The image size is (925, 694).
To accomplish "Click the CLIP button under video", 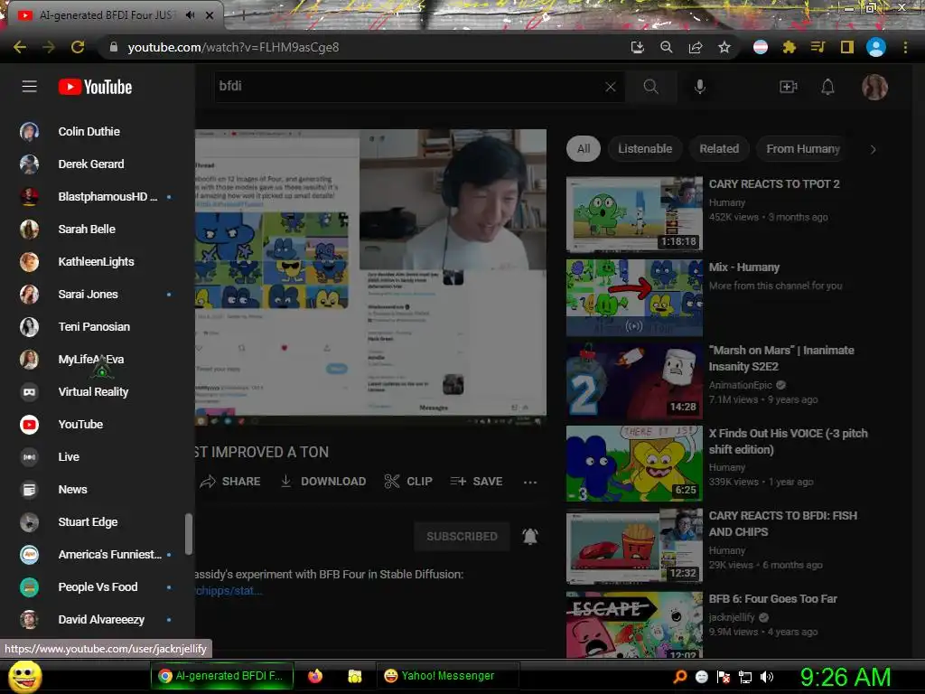I will [x=408, y=482].
